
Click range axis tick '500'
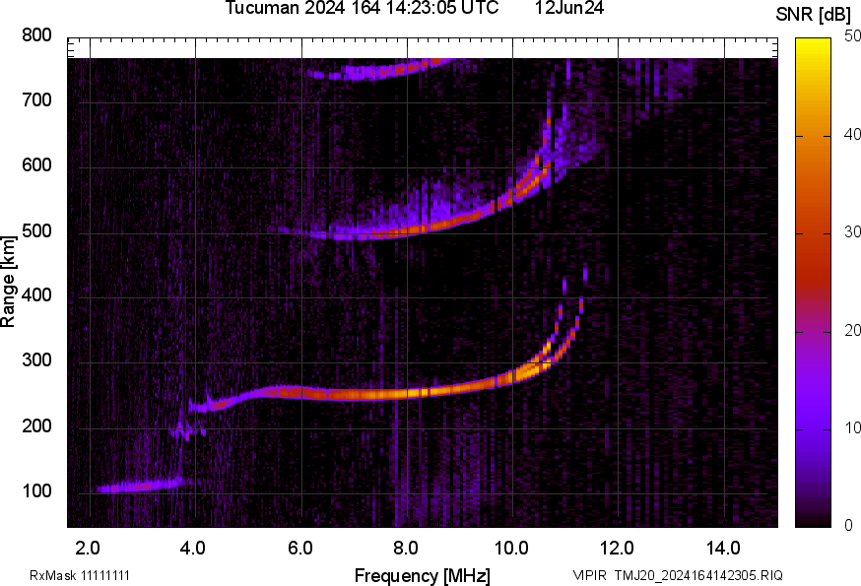click(x=36, y=230)
